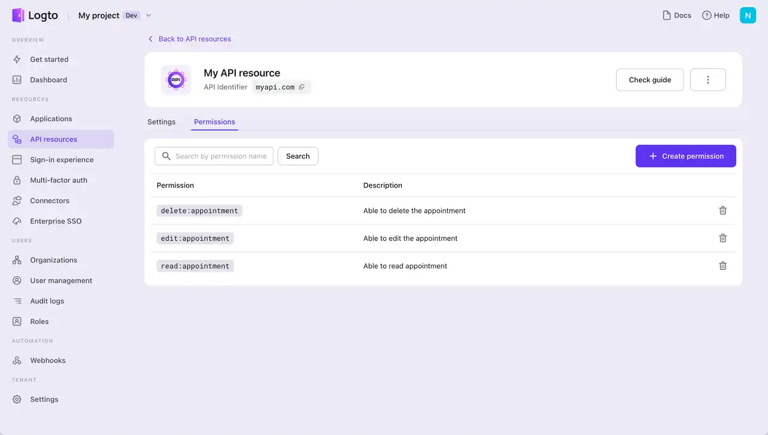The image size is (768, 435).
Task: Open the more options menu for the resource
Action: click(707, 79)
